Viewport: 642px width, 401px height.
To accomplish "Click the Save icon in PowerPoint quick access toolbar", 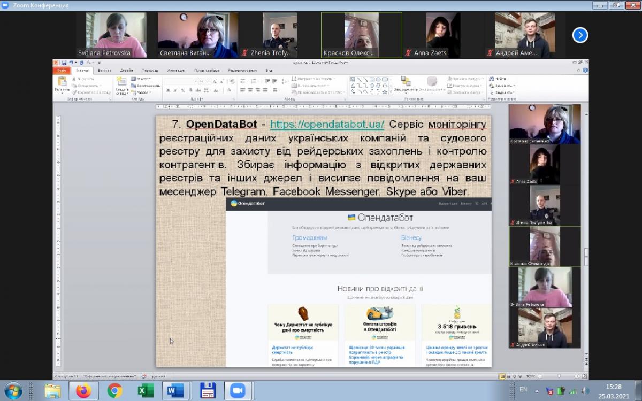I will [x=64, y=63].
